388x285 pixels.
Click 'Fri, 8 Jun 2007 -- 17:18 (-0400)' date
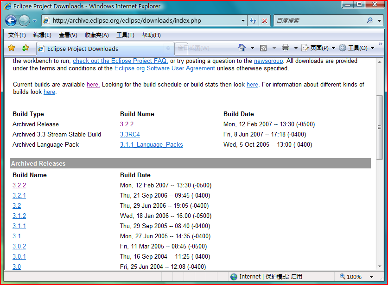coord(265,134)
